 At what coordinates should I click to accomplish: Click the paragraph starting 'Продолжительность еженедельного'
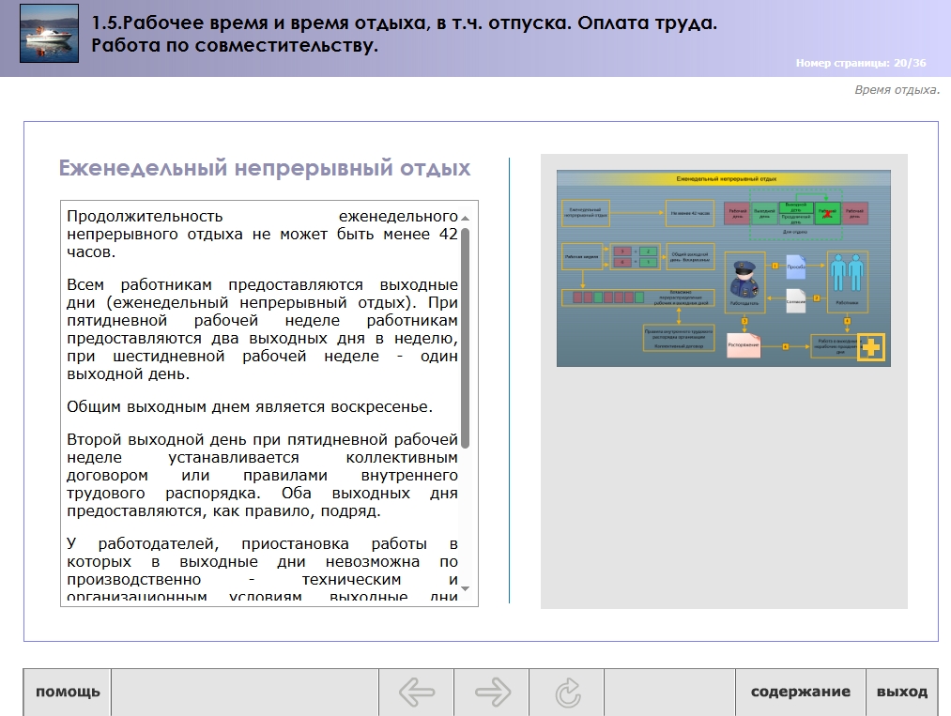[262, 234]
